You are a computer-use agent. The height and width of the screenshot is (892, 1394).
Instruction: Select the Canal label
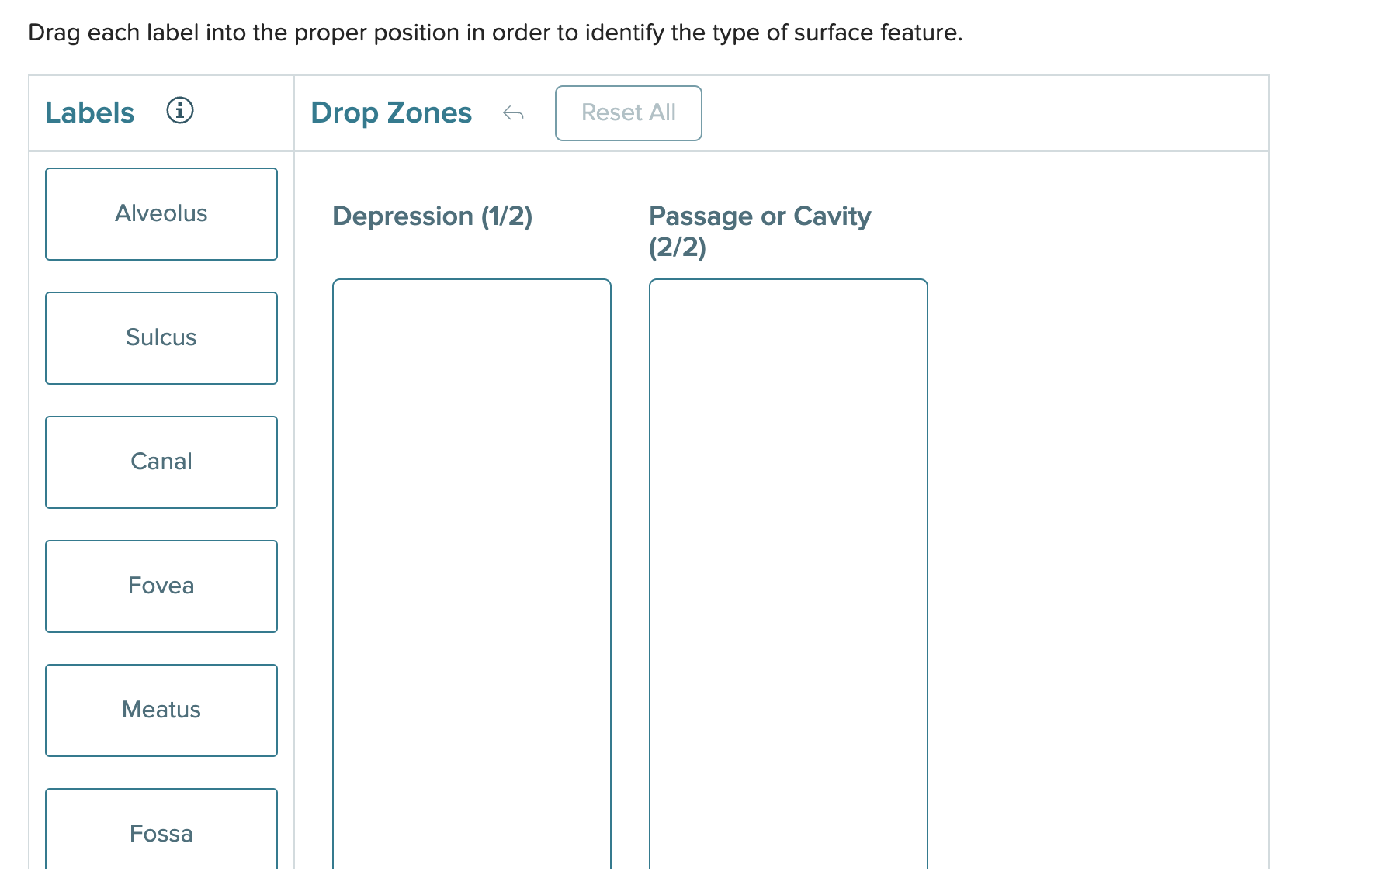coord(161,462)
